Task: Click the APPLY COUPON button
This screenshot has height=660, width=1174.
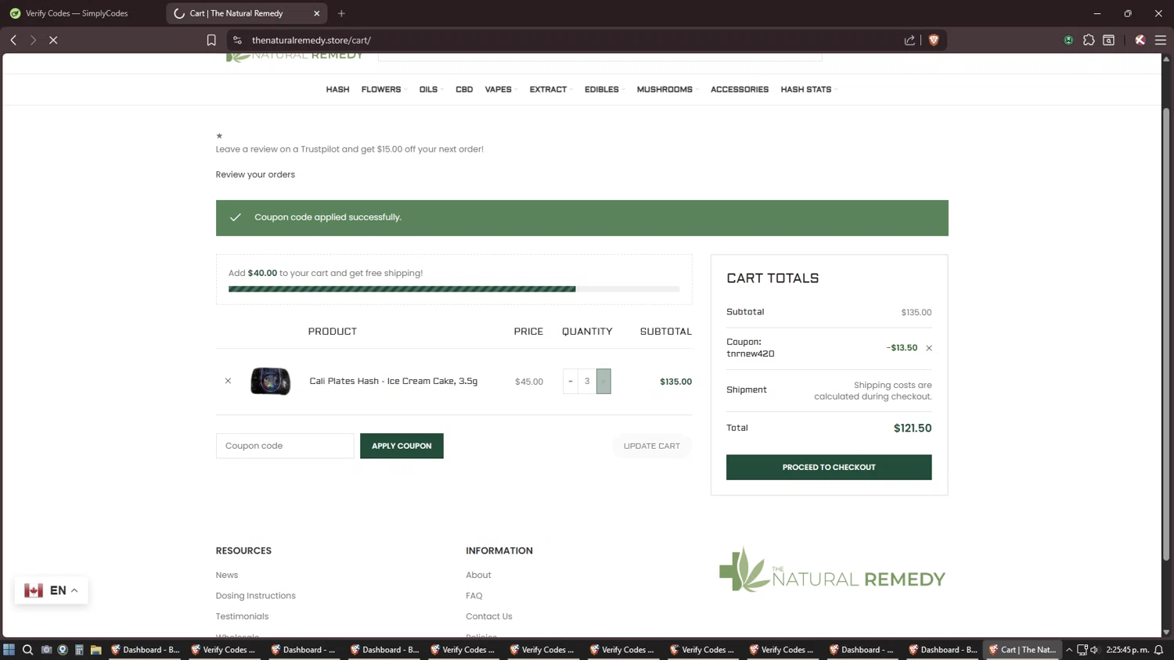Action: pos(402,446)
